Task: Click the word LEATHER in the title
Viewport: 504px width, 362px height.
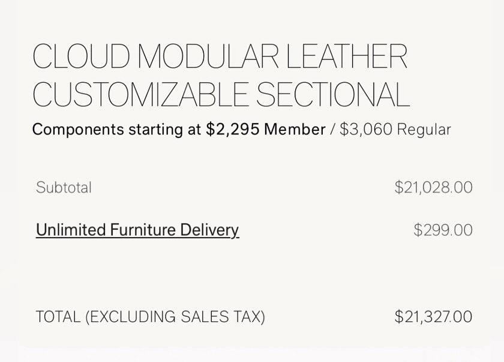Action: (347, 56)
